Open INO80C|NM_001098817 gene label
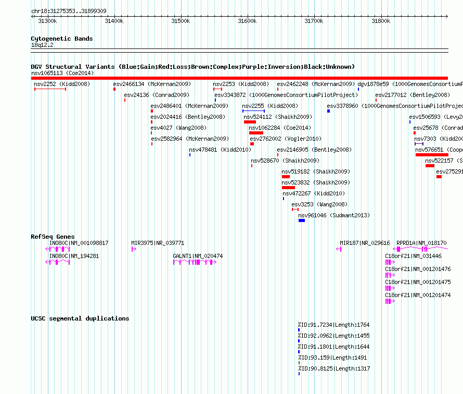Screen dimensions: 463x394 [79, 243]
